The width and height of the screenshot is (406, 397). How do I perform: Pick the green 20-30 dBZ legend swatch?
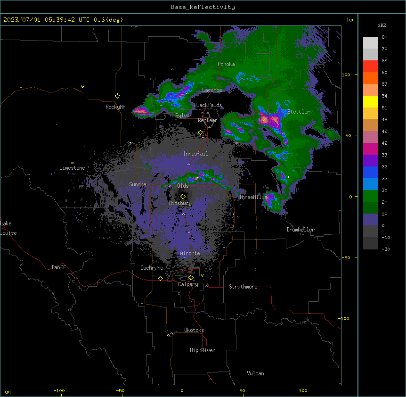click(370, 196)
